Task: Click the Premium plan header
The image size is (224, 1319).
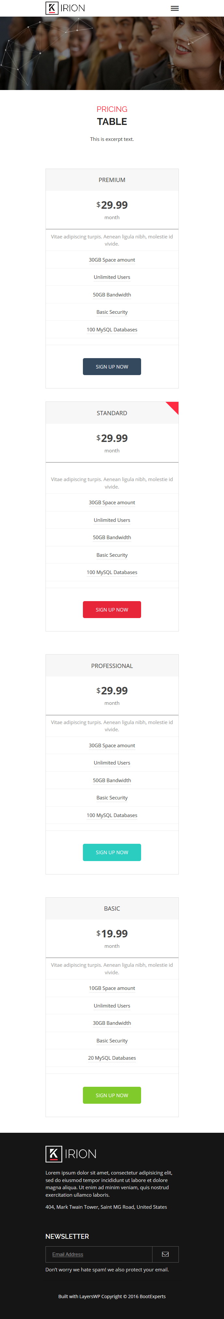Action: click(x=112, y=180)
